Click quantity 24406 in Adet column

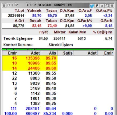pyautogui.click(x=34, y=68)
